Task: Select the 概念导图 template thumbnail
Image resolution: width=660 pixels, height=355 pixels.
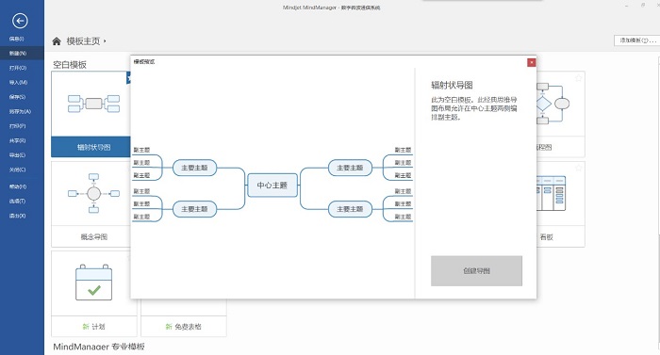Action: (x=93, y=193)
